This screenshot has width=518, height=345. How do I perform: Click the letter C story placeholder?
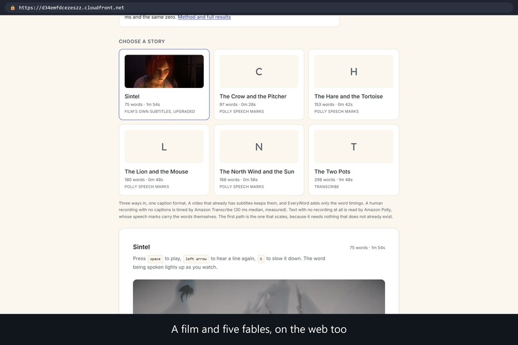pyautogui.click(x=258, y=71)
